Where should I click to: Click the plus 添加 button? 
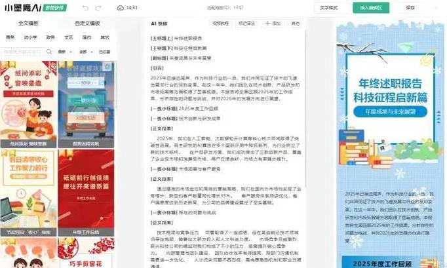tap(273, 24)
